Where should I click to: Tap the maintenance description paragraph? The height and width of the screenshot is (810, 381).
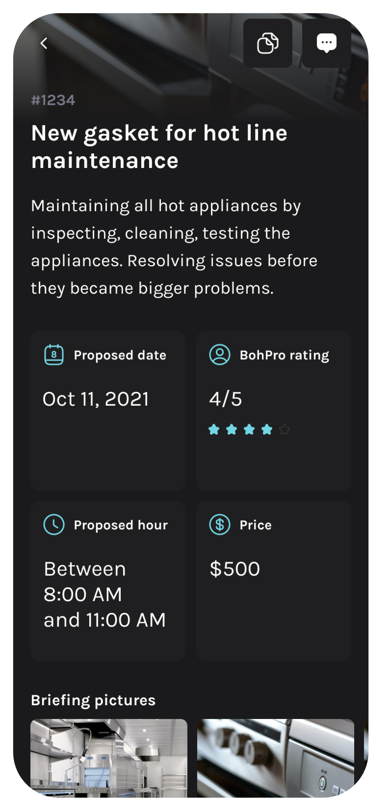(174, 247)
